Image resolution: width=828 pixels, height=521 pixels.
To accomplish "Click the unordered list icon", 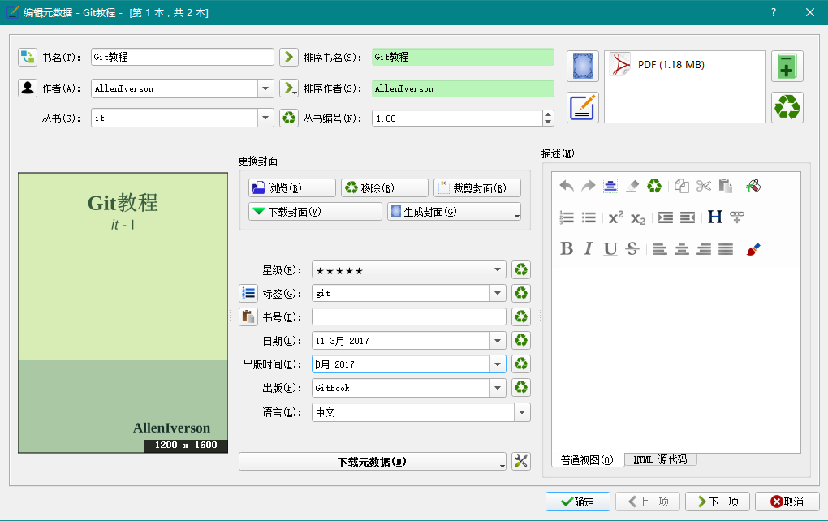I will (589, 217).
